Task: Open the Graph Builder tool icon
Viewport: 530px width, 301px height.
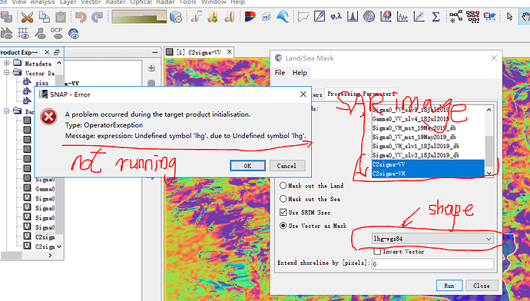Action: coord(456,16)
